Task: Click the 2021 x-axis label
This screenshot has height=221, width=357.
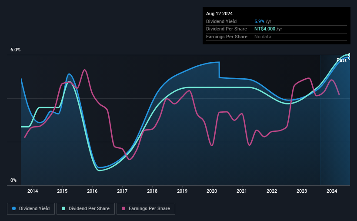Action: coord(242,191)
